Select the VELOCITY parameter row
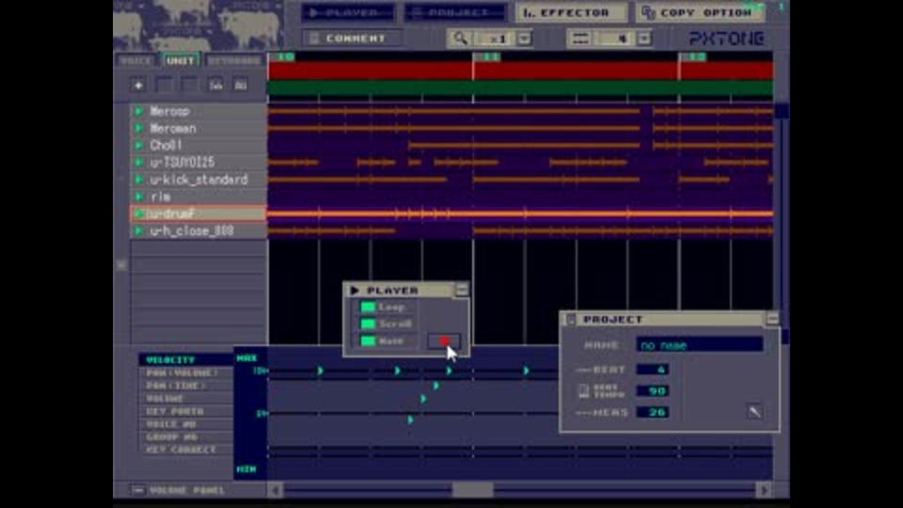 coord(185,360)
